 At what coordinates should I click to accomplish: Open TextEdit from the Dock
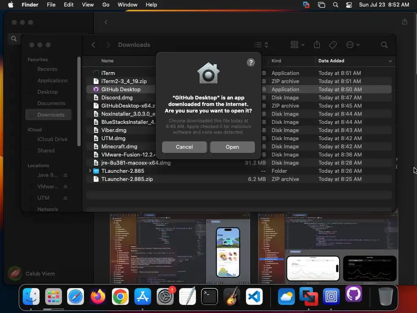[187, 296]
